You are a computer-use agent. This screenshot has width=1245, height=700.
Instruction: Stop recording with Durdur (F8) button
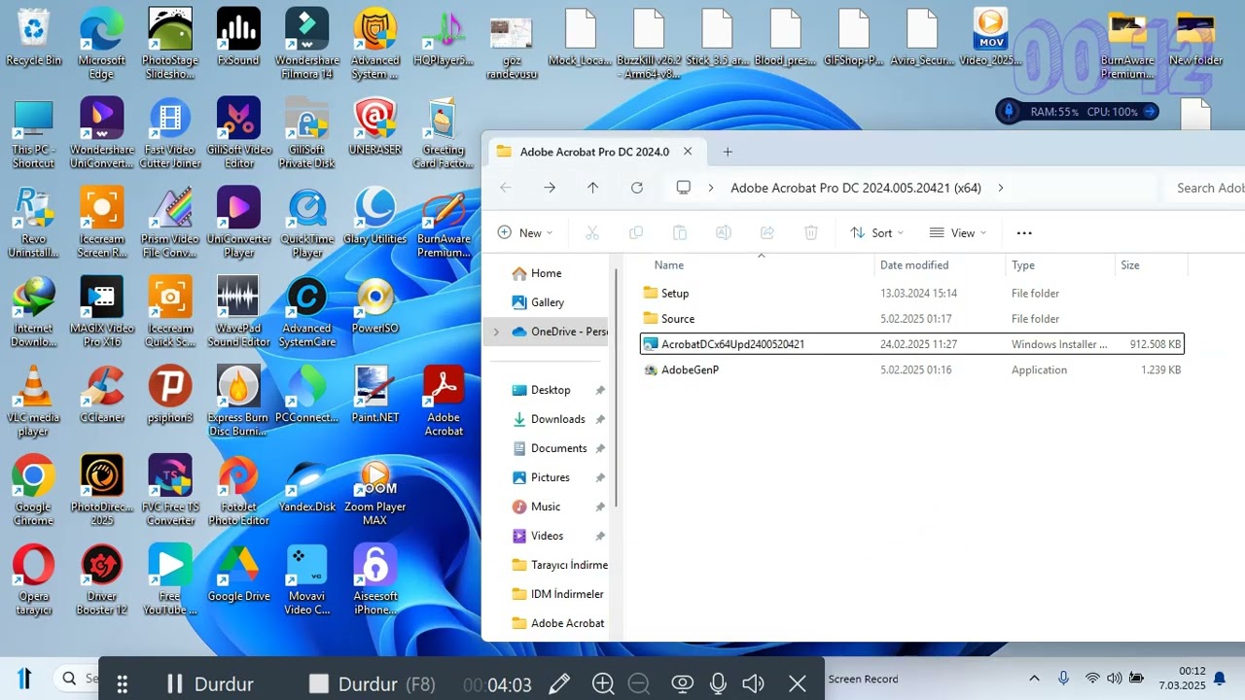click(x=372, y=683)
